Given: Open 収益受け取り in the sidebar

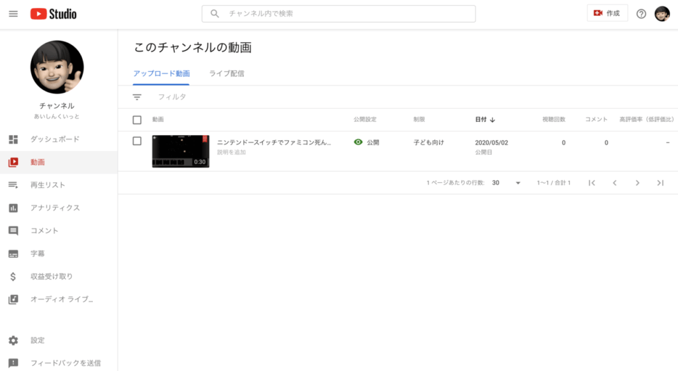Looking at the screenshot, I should point(51,276).
